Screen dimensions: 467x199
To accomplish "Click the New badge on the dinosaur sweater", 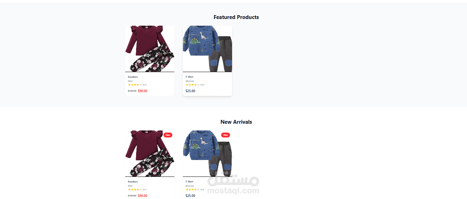I will pos(225,135).
